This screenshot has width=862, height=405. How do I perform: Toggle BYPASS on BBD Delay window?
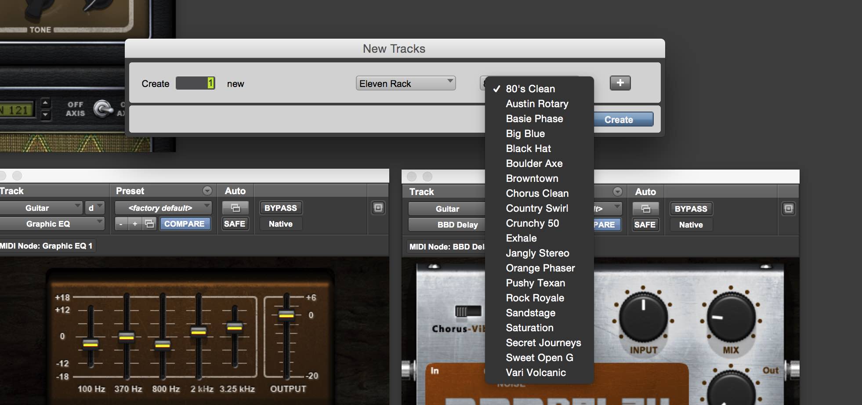click(x=691, y=209)
